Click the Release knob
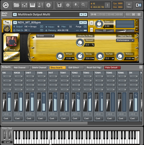 click(x=120, y=56)
